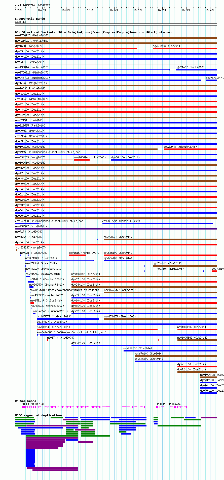Image resolution: width=224 pixels, height=480 pixels.
Task: Click the nsv221 (Tuzun2005) variant label
Action: (x=34, y=253)
